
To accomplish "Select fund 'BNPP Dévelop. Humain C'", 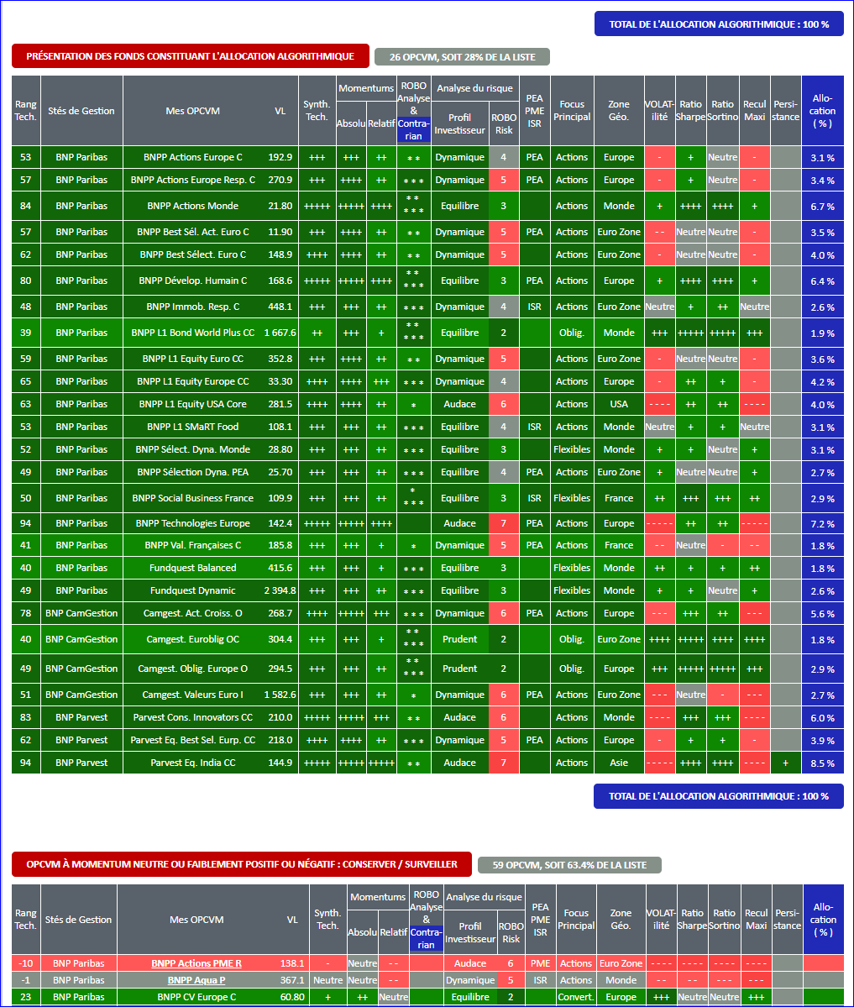I will [x=193, y=281].
